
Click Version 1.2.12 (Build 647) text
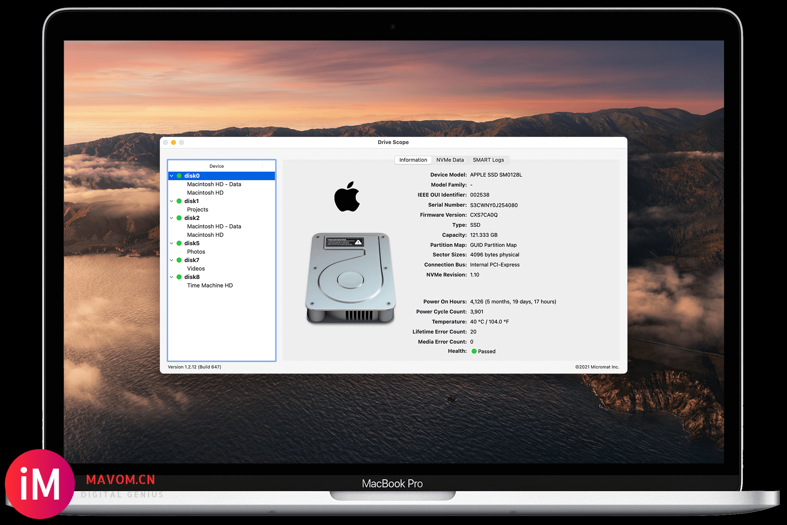pos(194,367)
